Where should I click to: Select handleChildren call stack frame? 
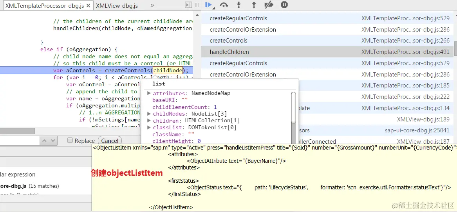tap(327, 52)
